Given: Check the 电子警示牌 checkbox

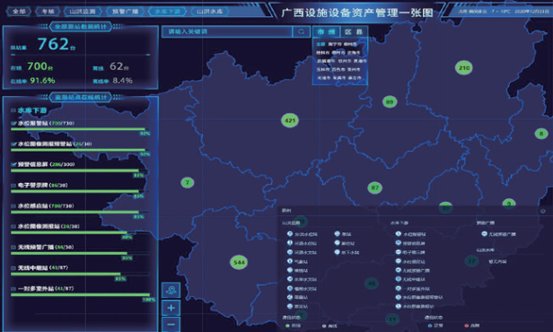Looking at the screenshot, I should (x=13, y=185).
